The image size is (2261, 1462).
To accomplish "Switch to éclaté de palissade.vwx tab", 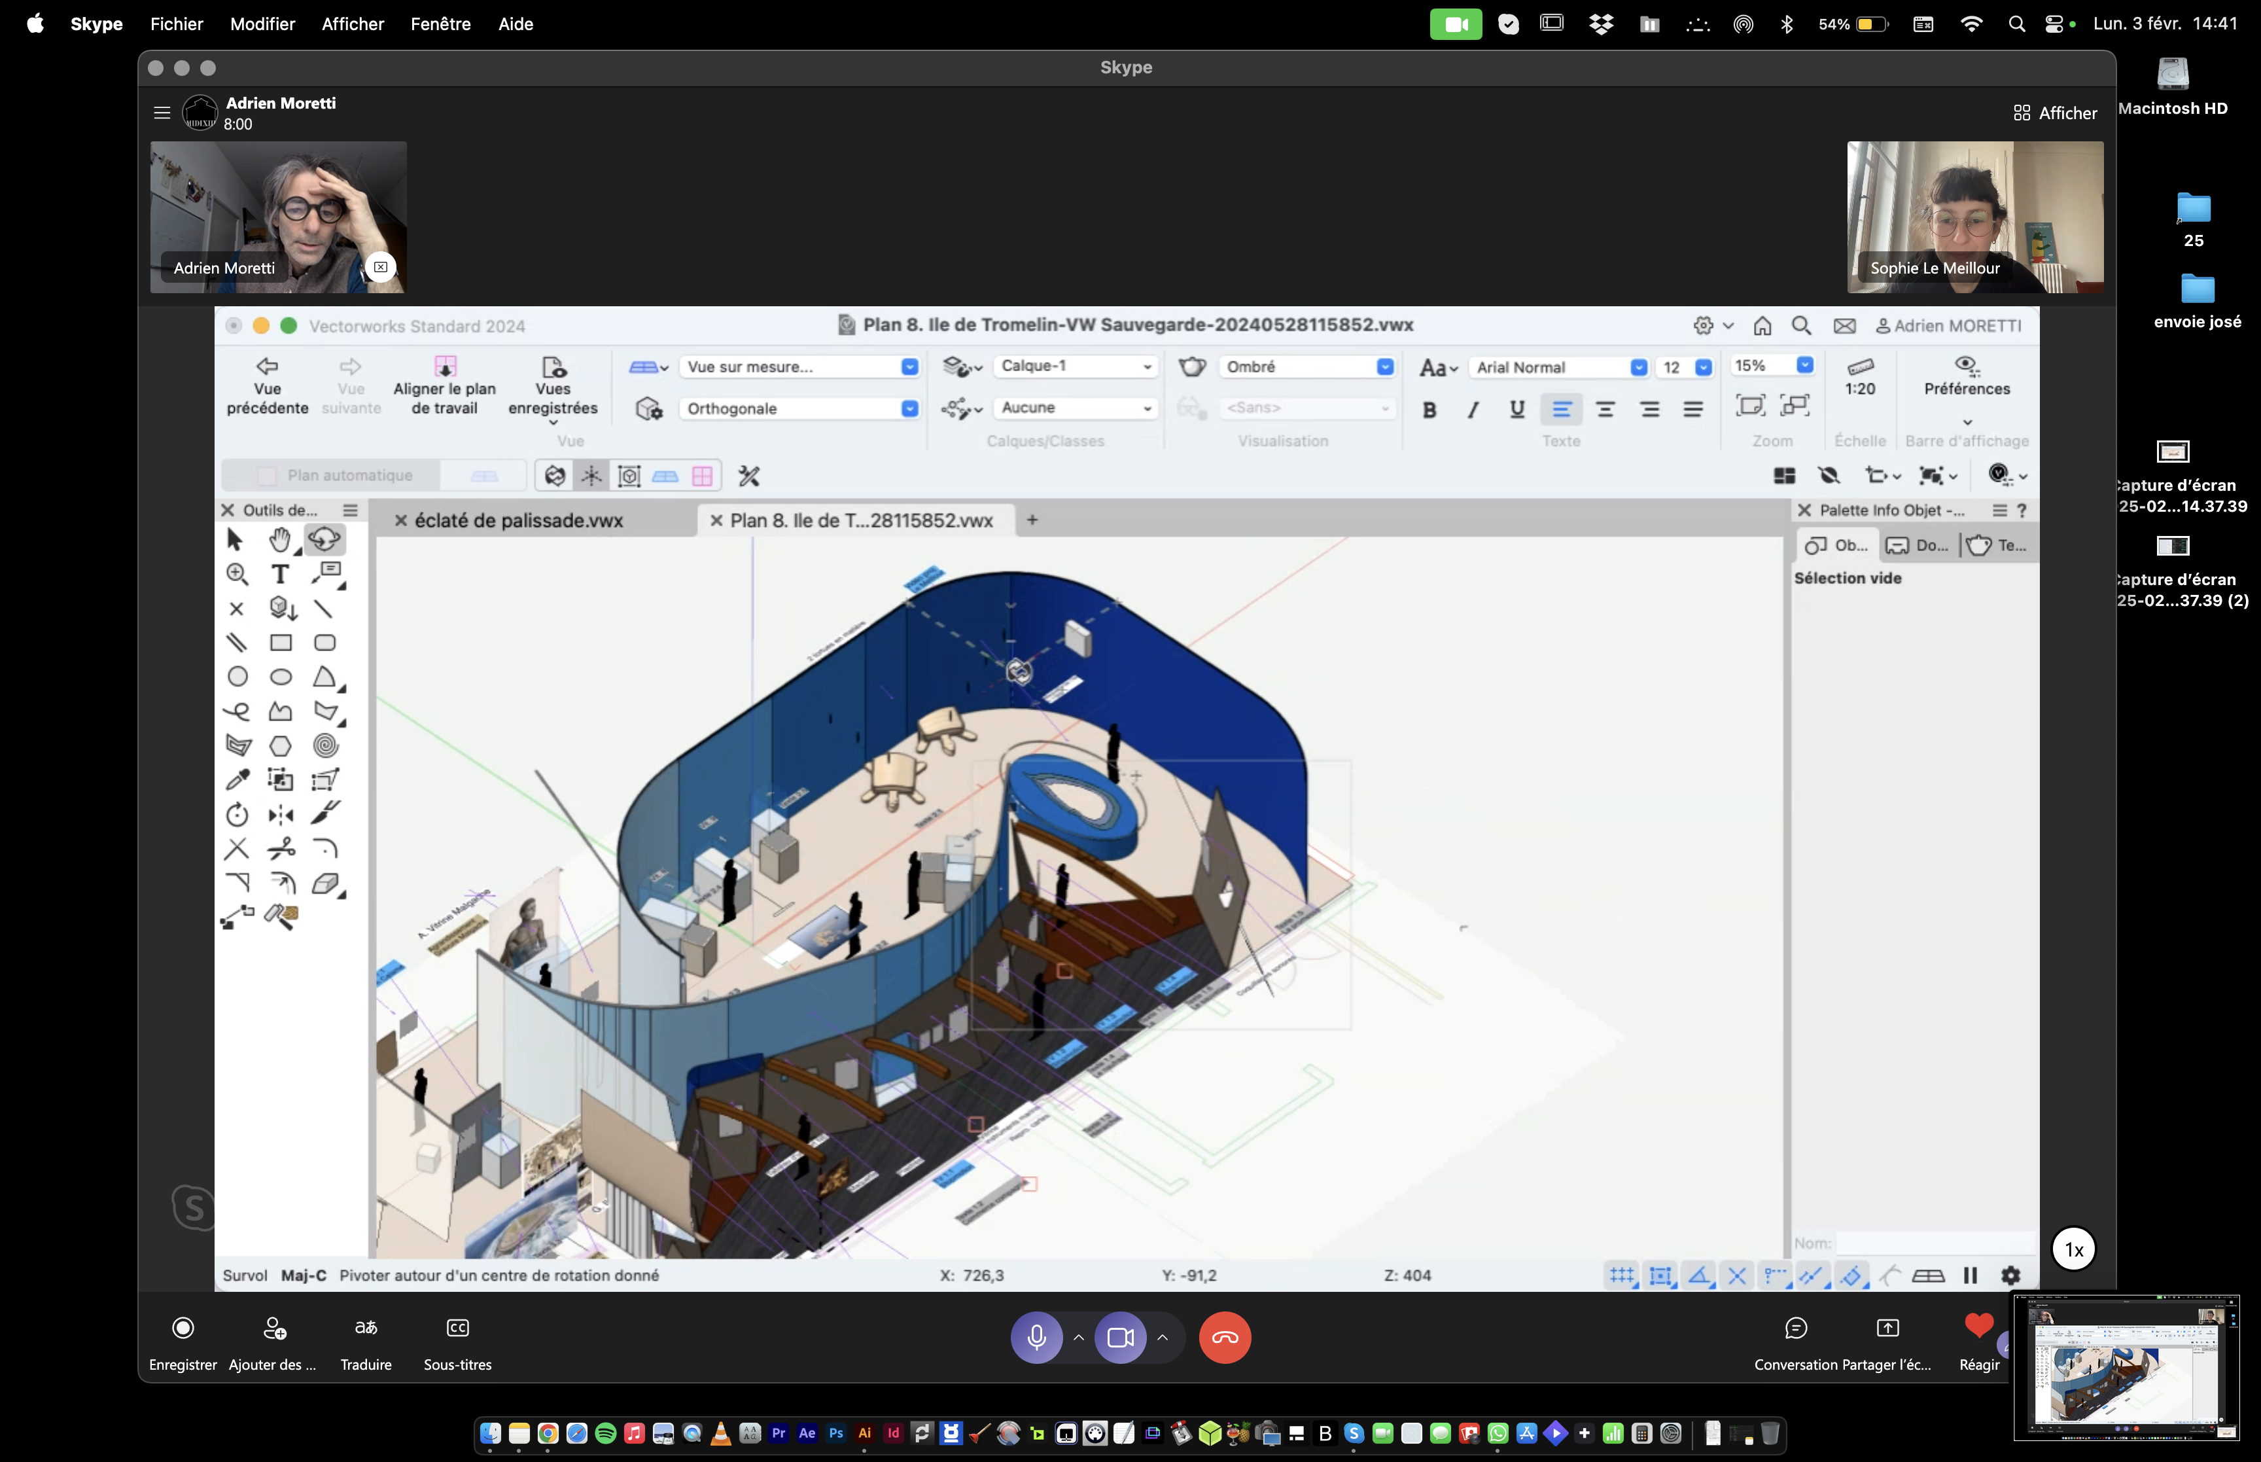I will pos(518,520).
